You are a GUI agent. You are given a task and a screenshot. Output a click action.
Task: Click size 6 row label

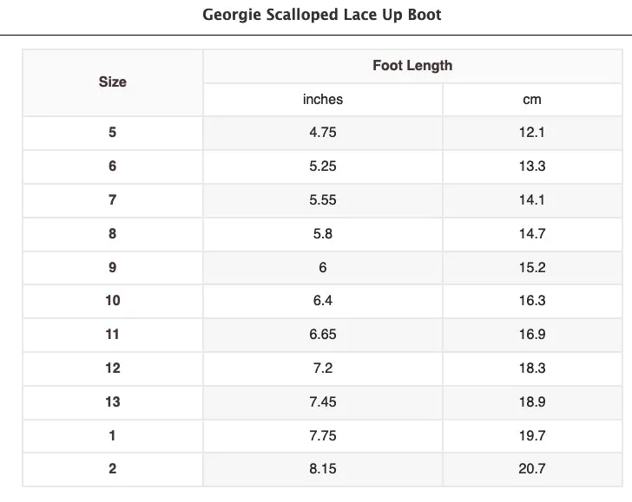pos(113,166)
